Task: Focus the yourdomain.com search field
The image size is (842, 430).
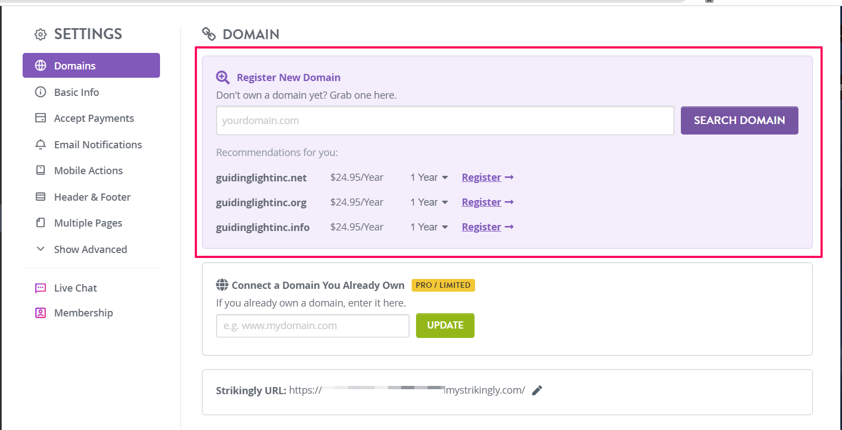Action: 445,120
